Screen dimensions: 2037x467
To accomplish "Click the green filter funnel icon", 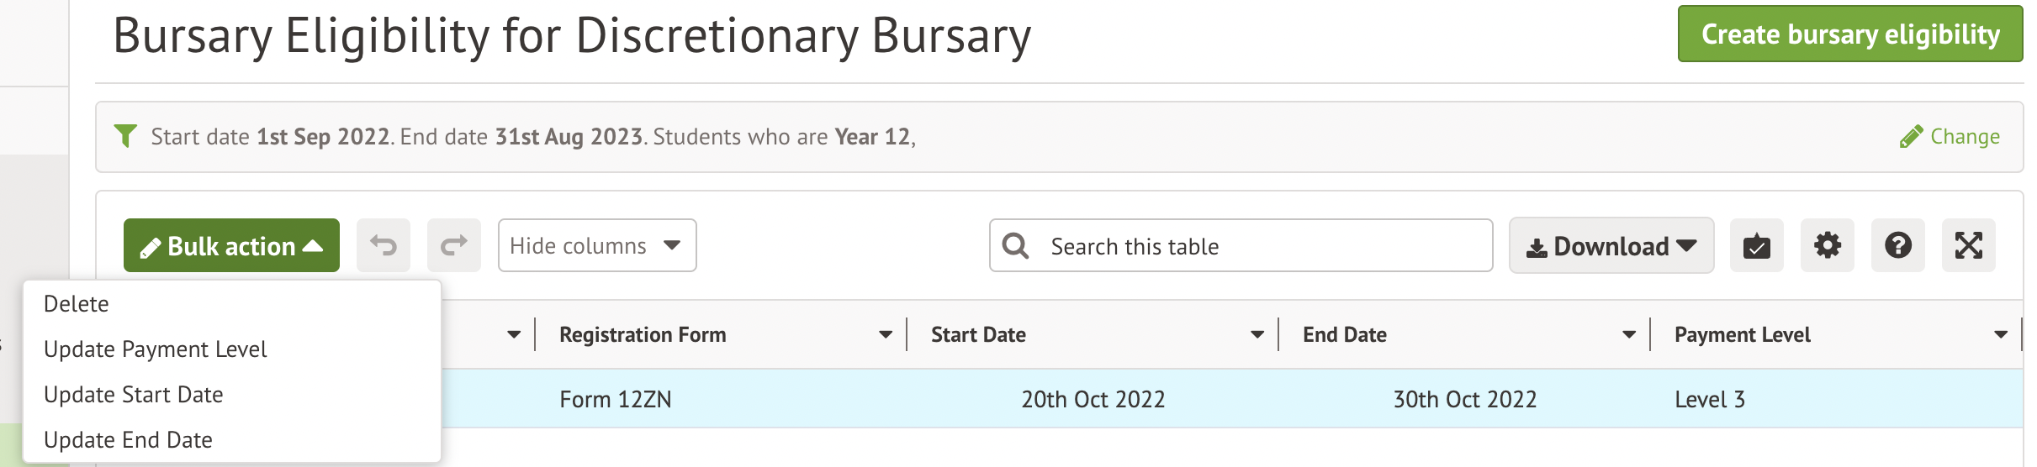I will coord(125,136).
